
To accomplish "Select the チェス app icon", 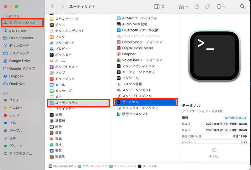I will click(51, 25).
